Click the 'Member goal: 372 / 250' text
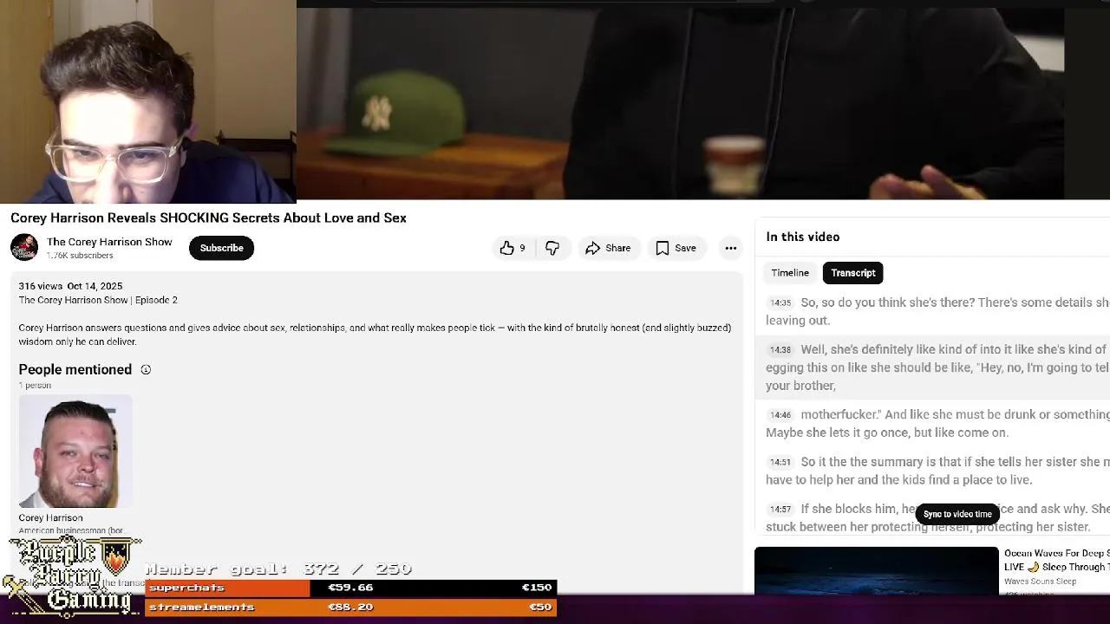Viewport: 1110px width, 624px height. (x=278, y=569)
